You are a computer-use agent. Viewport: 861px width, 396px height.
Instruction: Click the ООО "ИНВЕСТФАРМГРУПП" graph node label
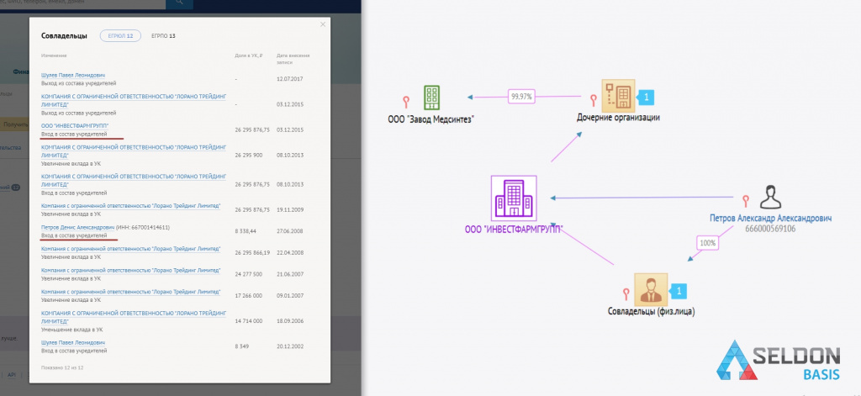pyautogui.click(x=514, y=230)
